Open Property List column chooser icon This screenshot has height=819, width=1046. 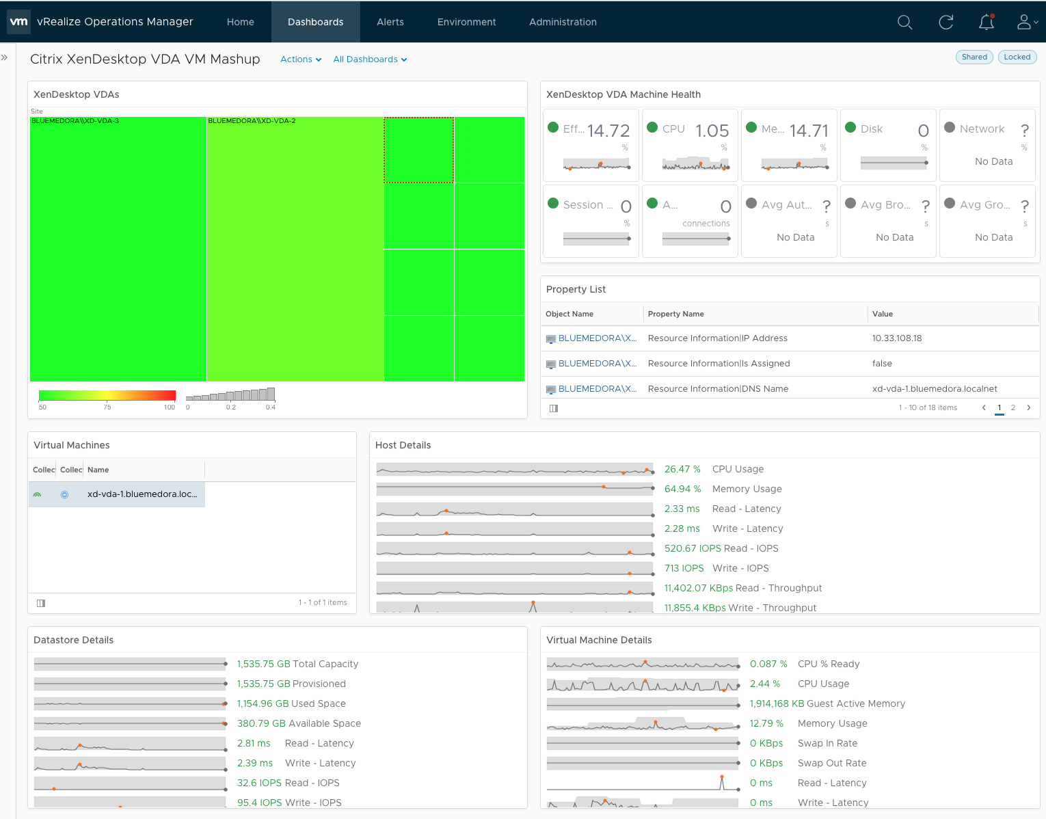(554, 408)
